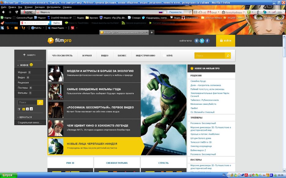Open the Файл menu in Firefox
The width and height of the screenshot is (286, 178).
pyautogui.click(x=4, y=7)
